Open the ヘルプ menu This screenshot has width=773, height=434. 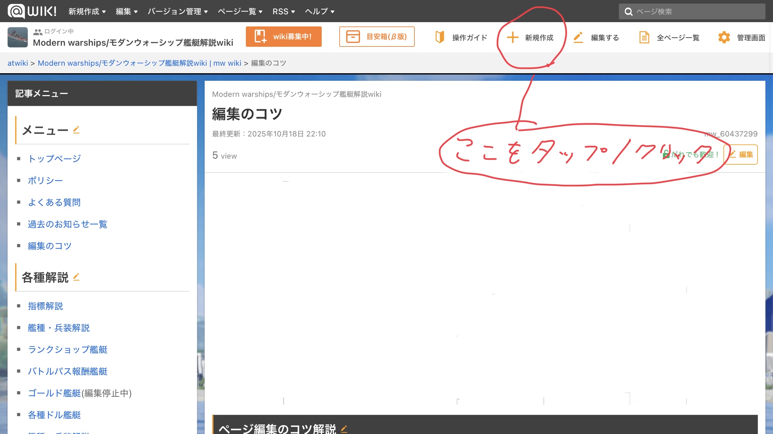pyautogui.click(x=319, y=11)
